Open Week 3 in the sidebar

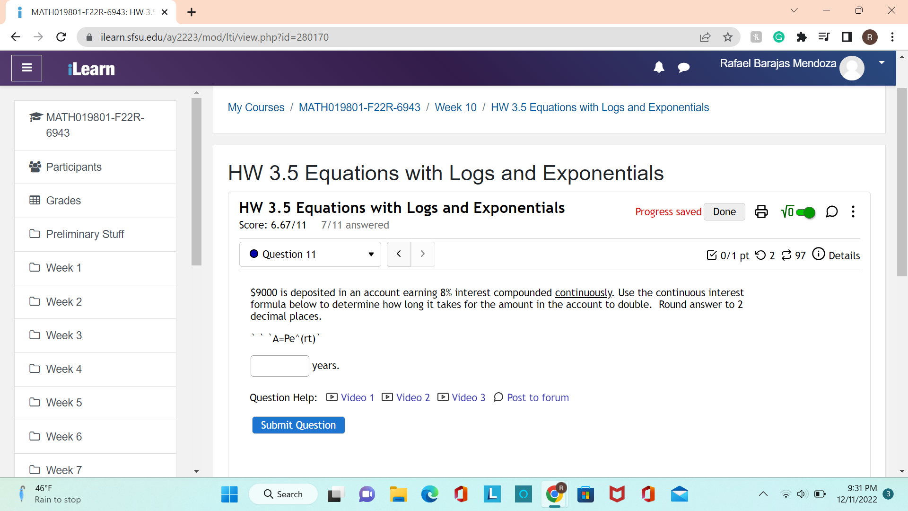64,335
